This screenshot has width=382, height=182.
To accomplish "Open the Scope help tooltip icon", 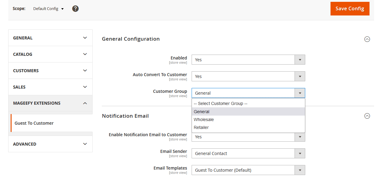I will 75,8.
